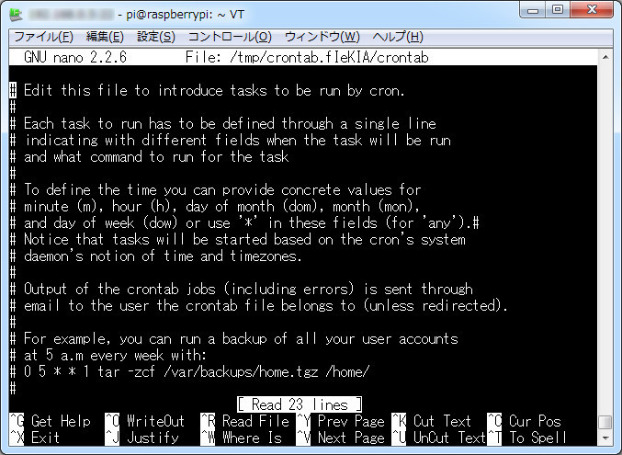Image resolution: width=622 pixels, height=455 pixels.
Task: Open the コントロール(O) menu
Action: tap(230, 37)
